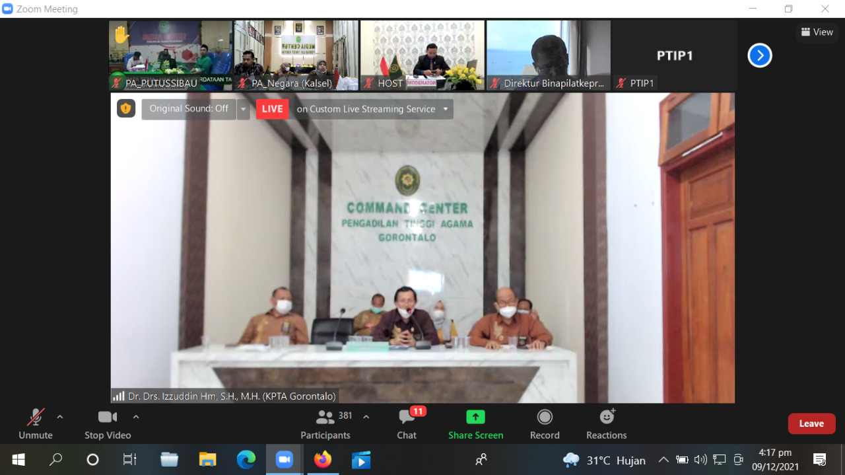Click the red LIVE indicator

[273, 109]
